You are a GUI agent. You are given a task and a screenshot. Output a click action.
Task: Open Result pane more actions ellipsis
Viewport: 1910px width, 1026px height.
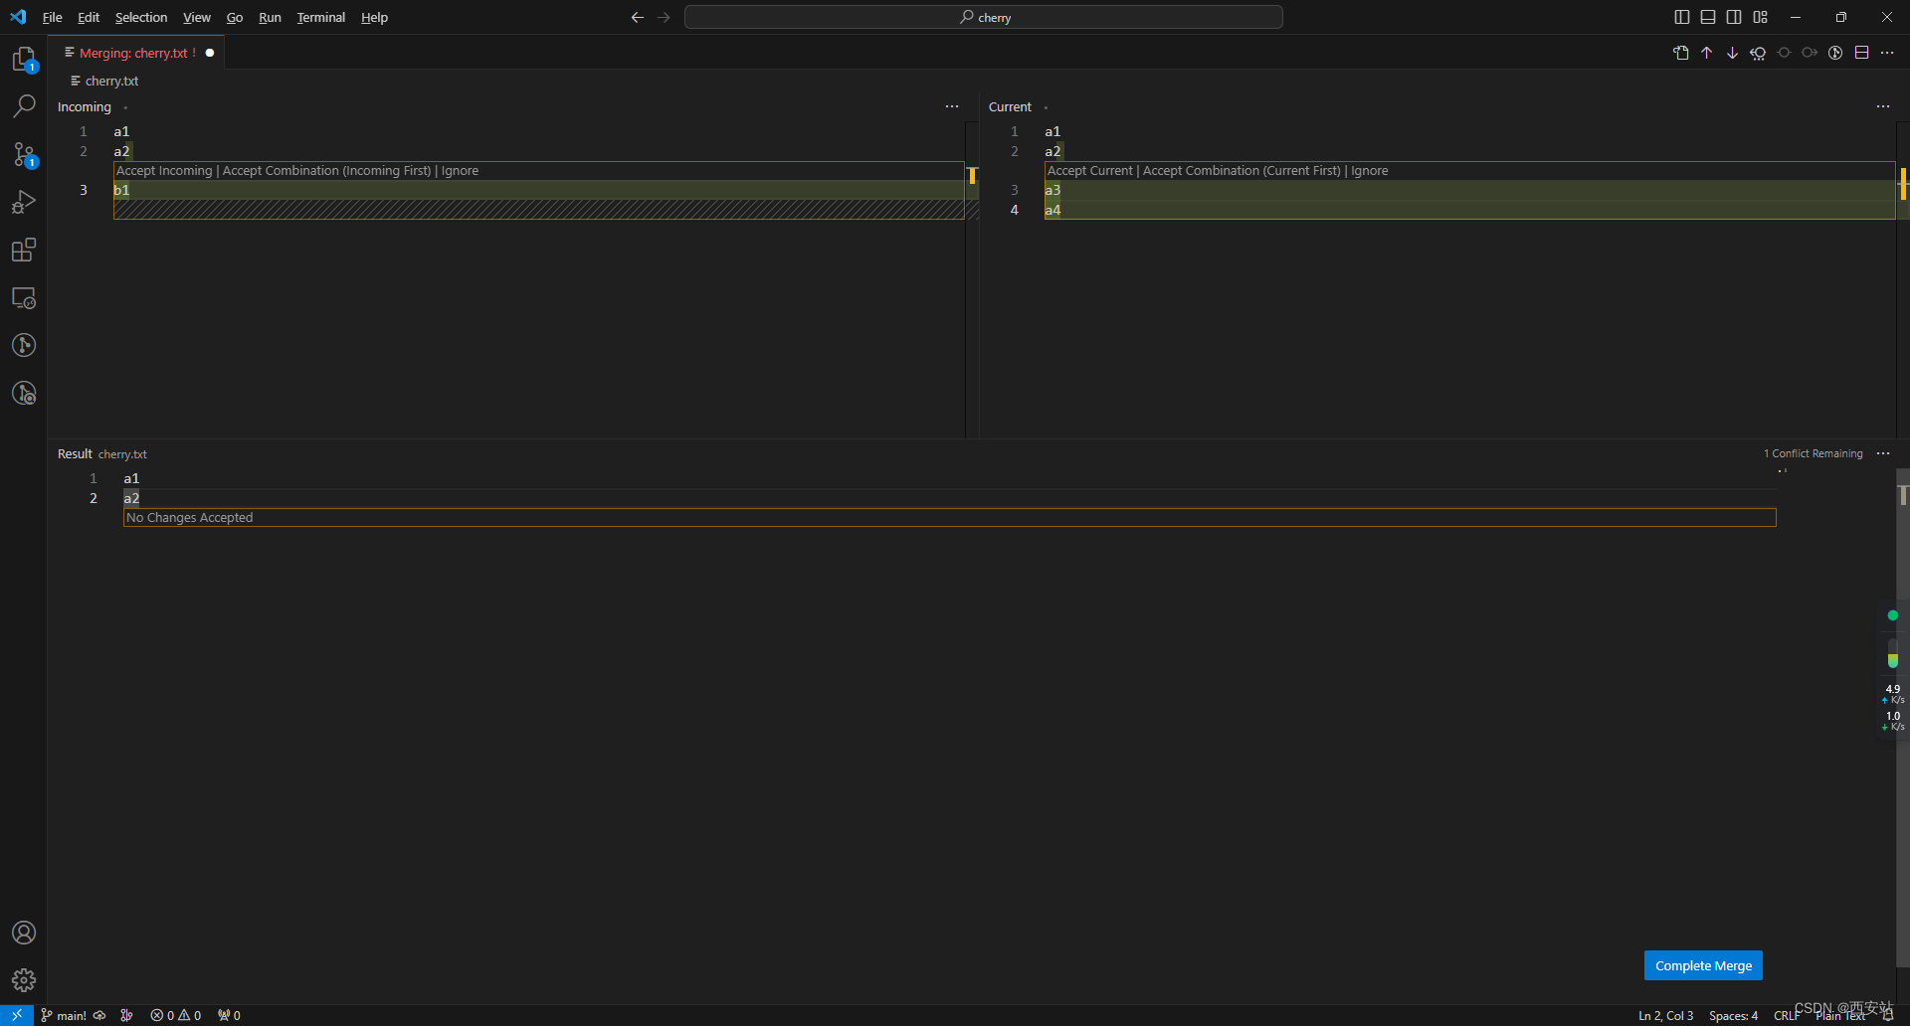click(x=1883, y=453)
